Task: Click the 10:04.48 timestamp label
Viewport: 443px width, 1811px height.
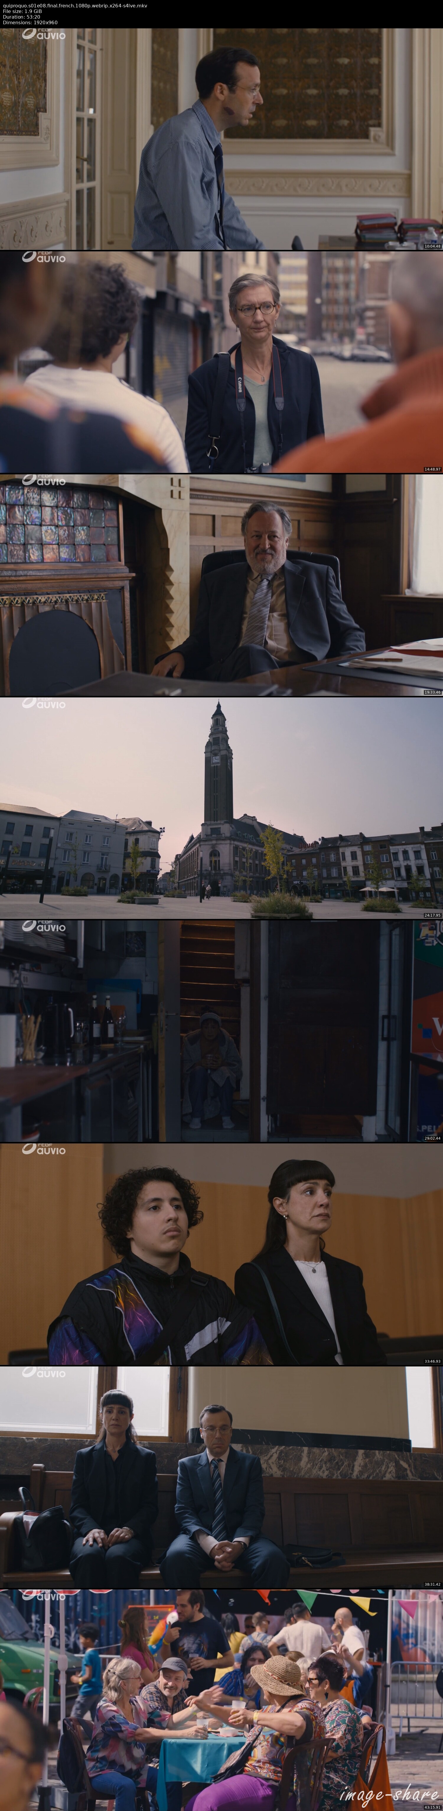Action: (x=432, y=246)
